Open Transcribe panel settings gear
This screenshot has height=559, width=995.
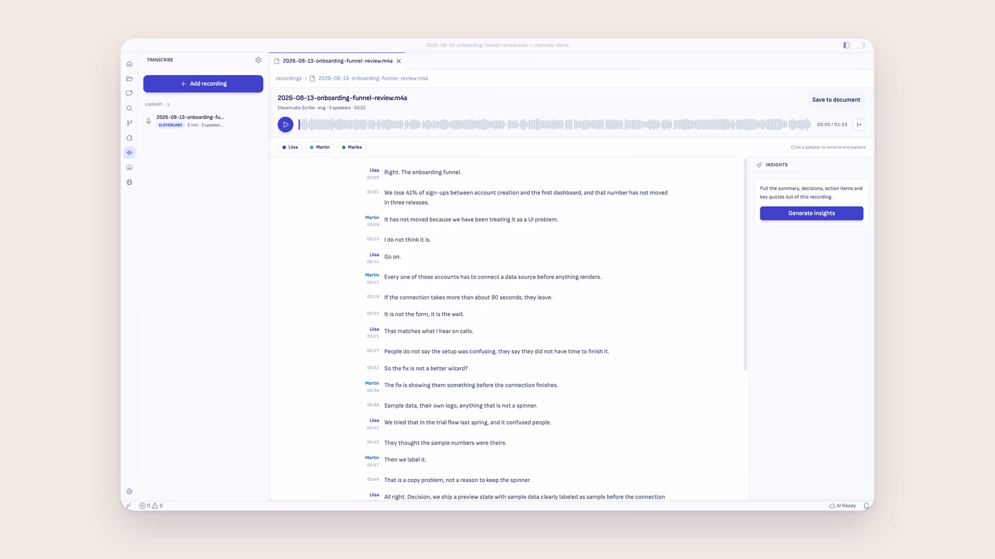pyautogui.click(x=259, y=60)
